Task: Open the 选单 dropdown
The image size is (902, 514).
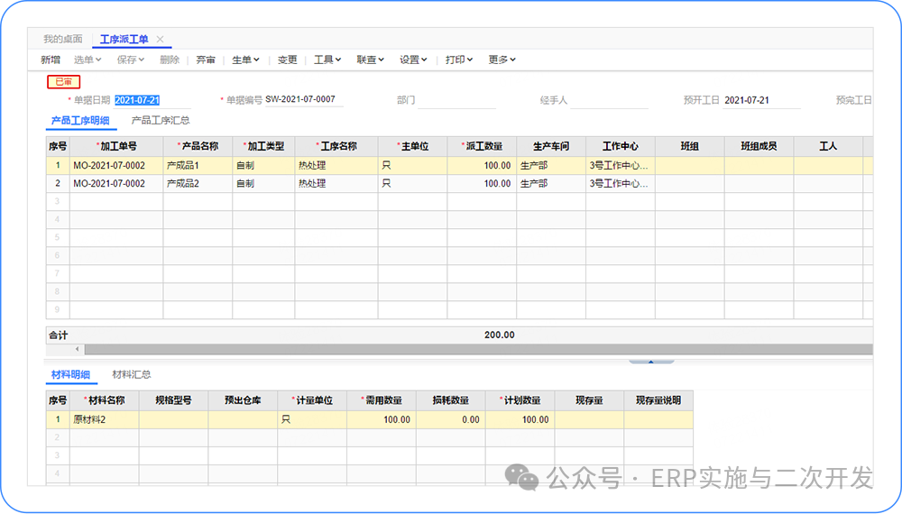Action: pyautogui.click(x=87, y=60)
